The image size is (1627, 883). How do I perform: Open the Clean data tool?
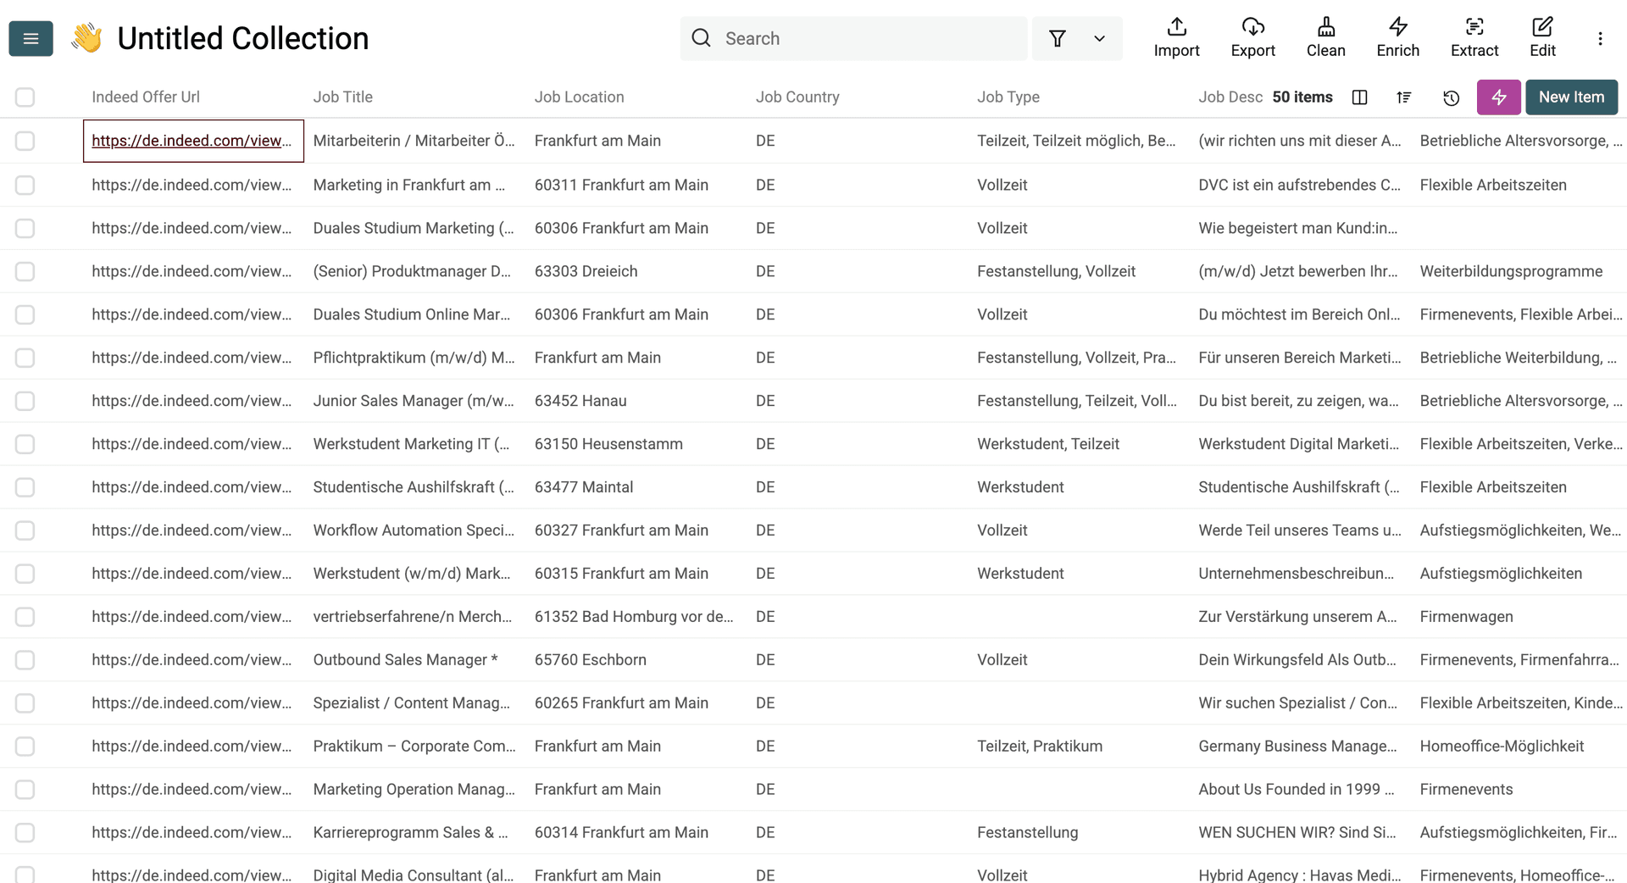(x=1325, y=37)
